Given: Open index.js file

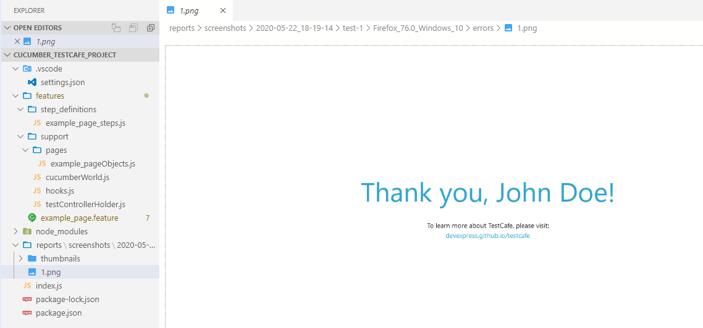Looking at the screenshot, I should [48, 285].
